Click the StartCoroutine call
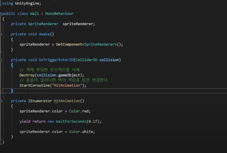 (x=35, y=86)
